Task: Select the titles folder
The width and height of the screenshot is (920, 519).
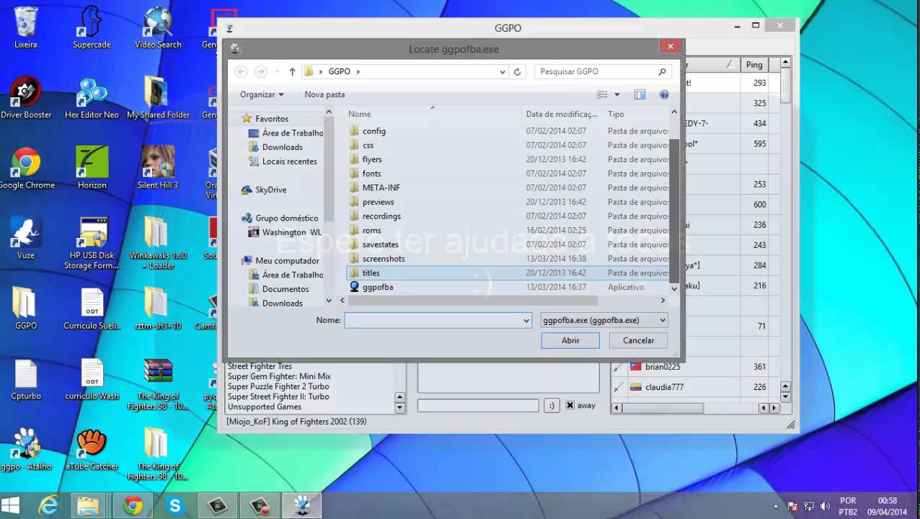Action: tap(371, 273)
